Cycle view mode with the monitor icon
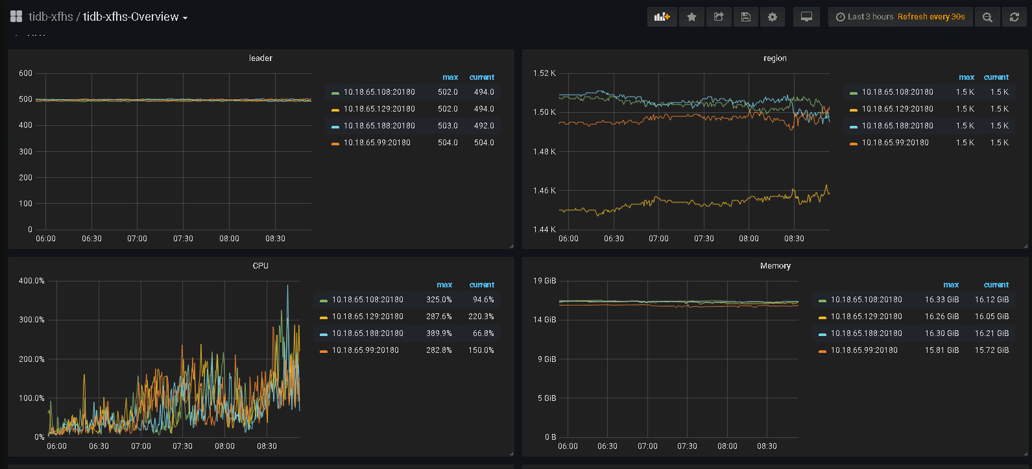The width and height of the screenshot is (1032, 469). point(806,18)
